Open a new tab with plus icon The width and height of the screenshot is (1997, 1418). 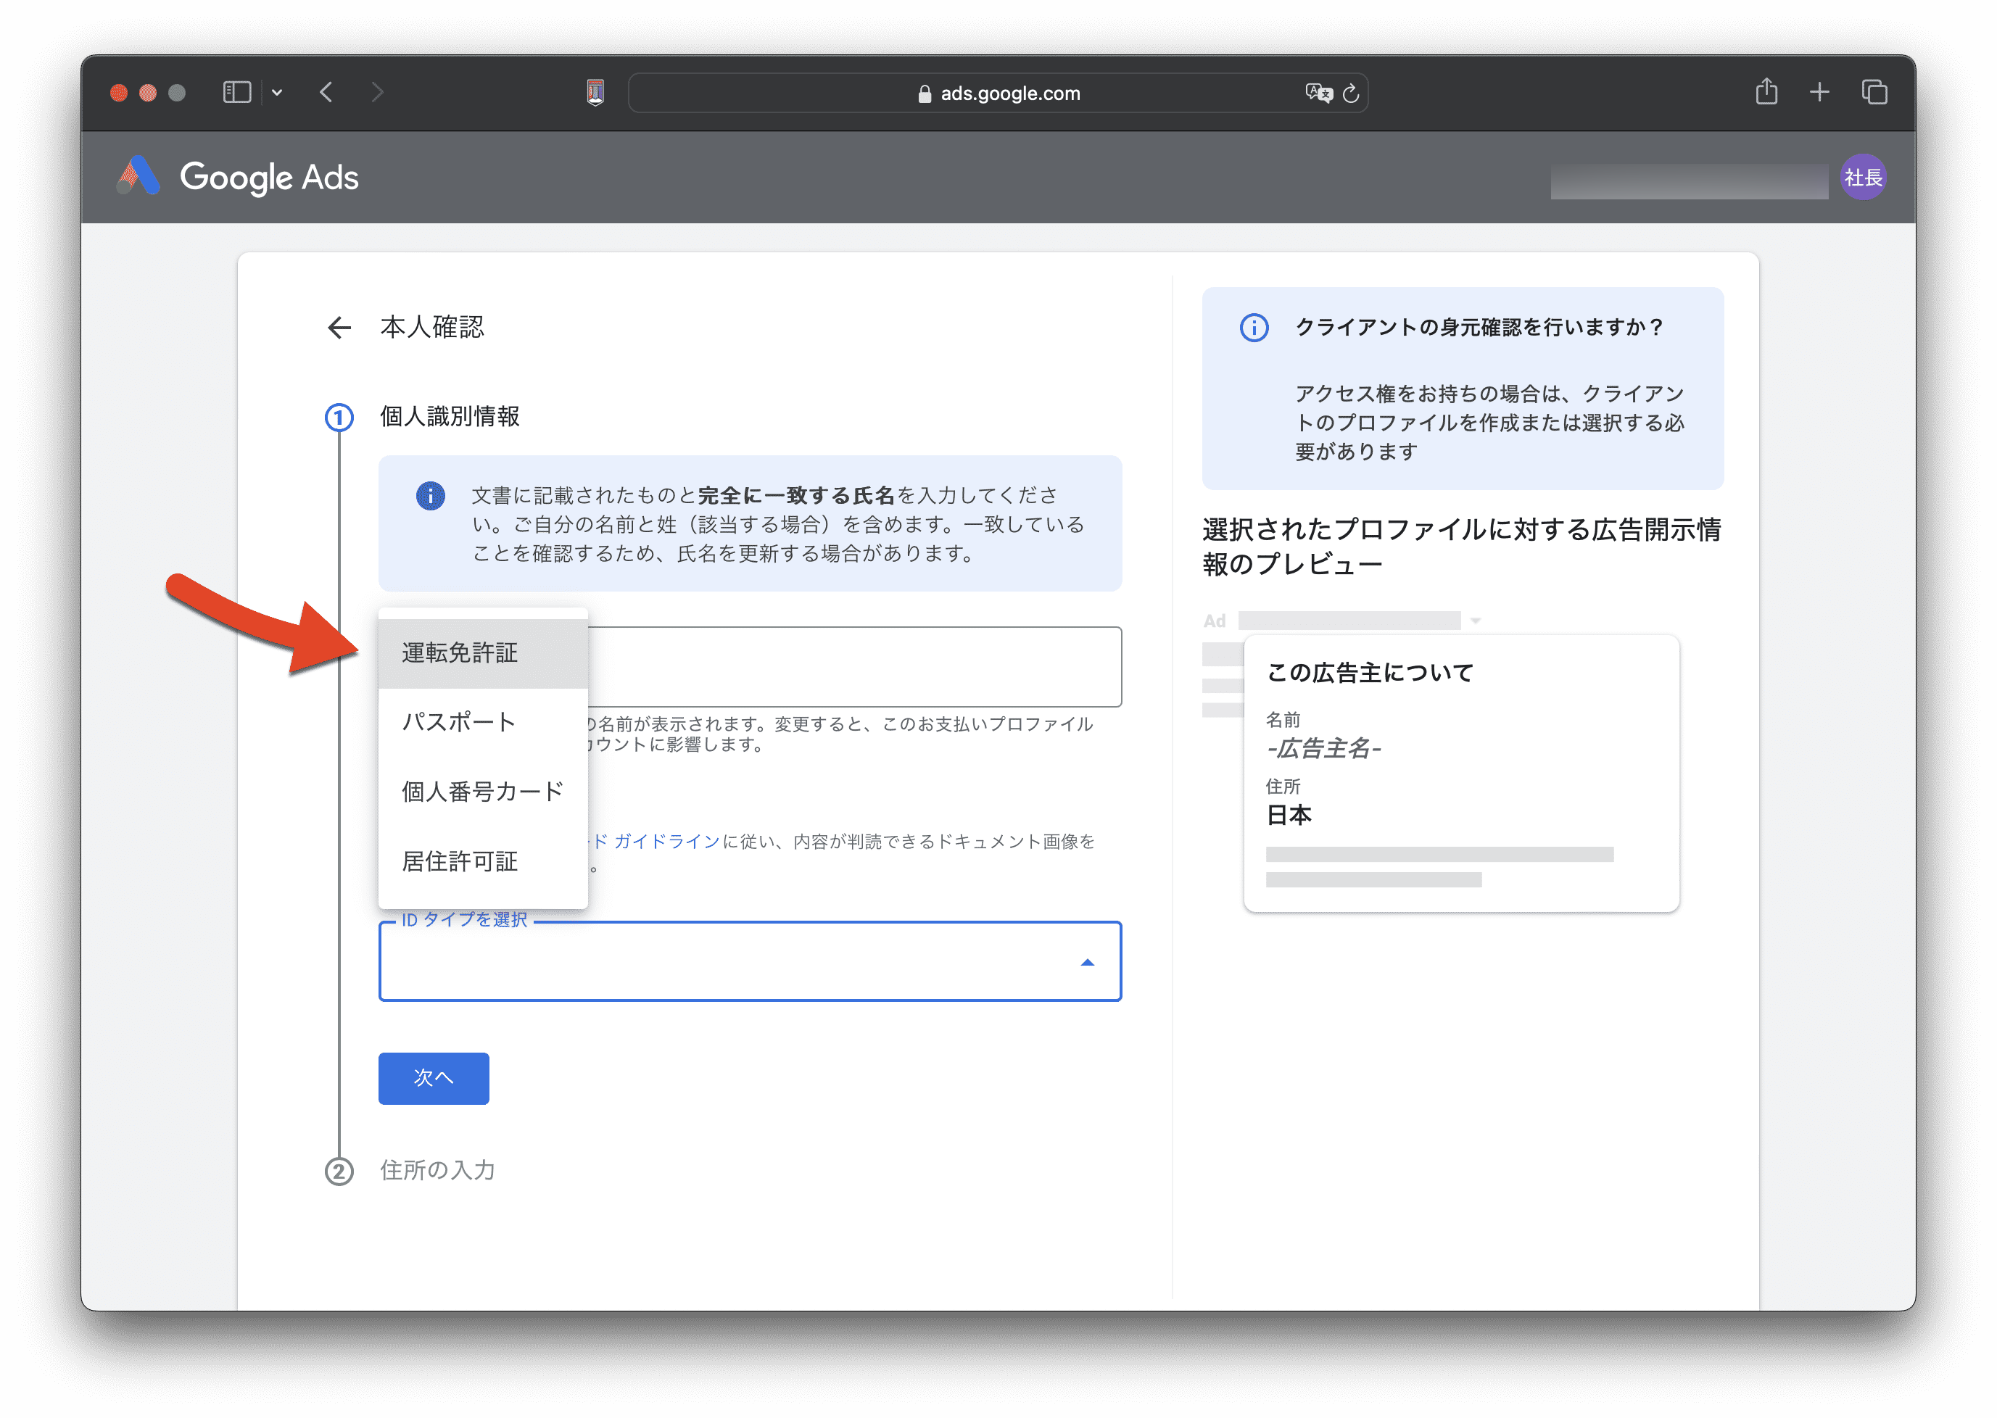click(1819, 91)
